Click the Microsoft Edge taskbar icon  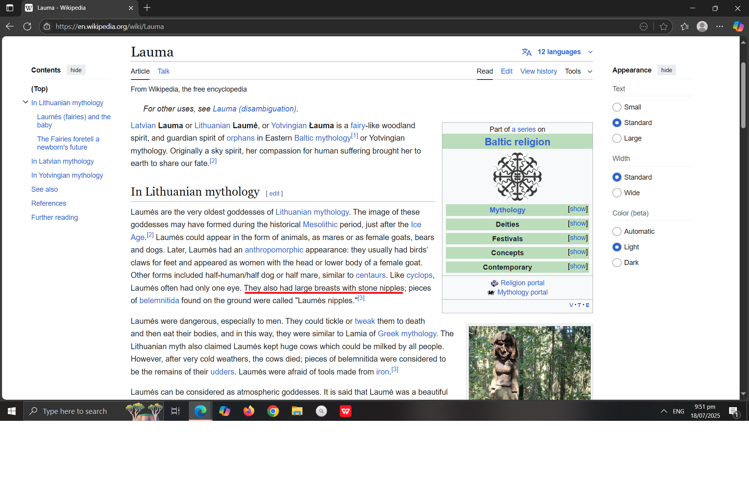201,411
